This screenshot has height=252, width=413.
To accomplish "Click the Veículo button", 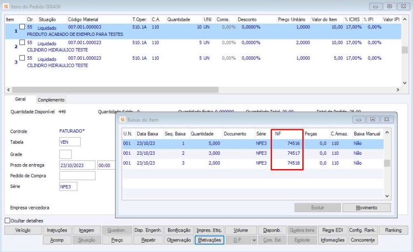I will click(x=23, y=230).
